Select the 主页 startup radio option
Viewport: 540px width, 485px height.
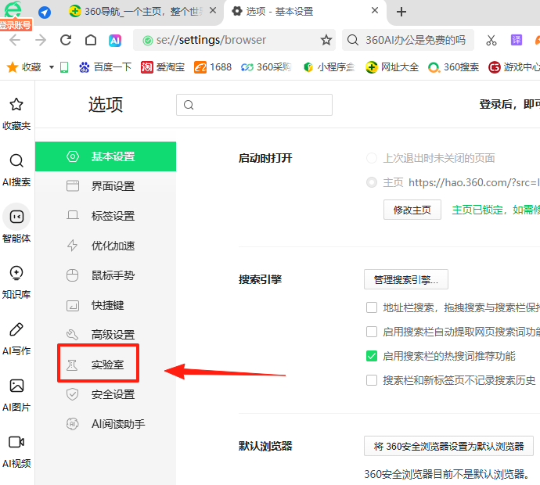point(372,182)
